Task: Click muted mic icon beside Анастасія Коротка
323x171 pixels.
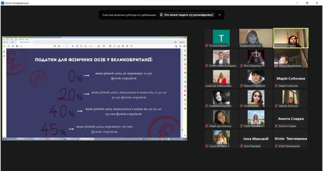Action: (207, 106)
